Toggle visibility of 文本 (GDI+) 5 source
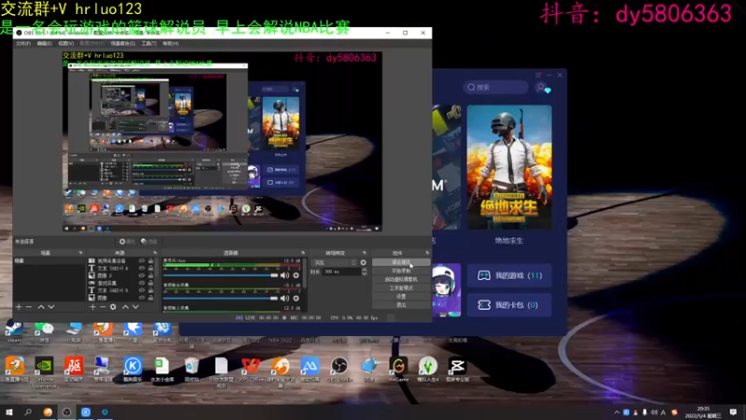746x420 pixels. pos(142,290)
